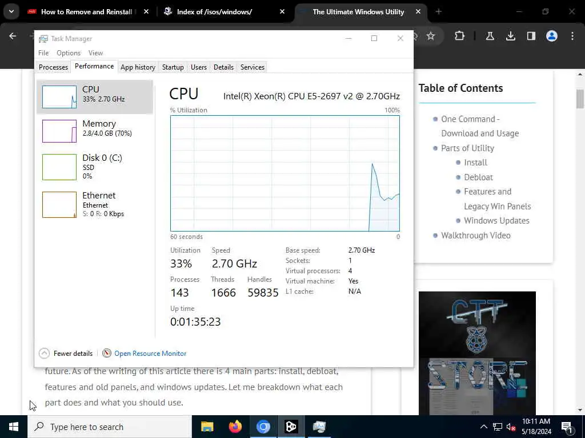The image size is (585, 438).
Task: Open Chrome extensions puzzle icon
Action: tap(460, 36)
